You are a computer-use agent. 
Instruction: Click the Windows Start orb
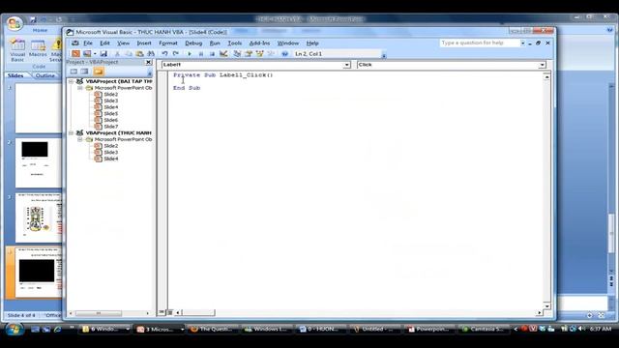15,329
